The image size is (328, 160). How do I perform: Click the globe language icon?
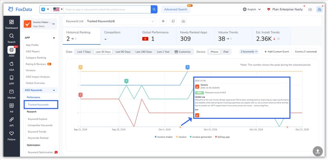click(x=245, y=9)
